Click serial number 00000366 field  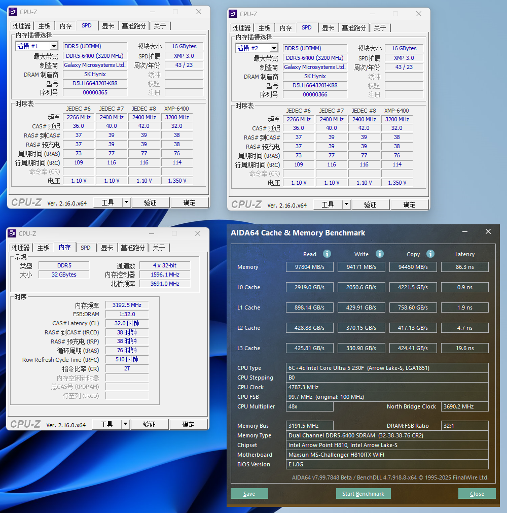pos(315,94)
